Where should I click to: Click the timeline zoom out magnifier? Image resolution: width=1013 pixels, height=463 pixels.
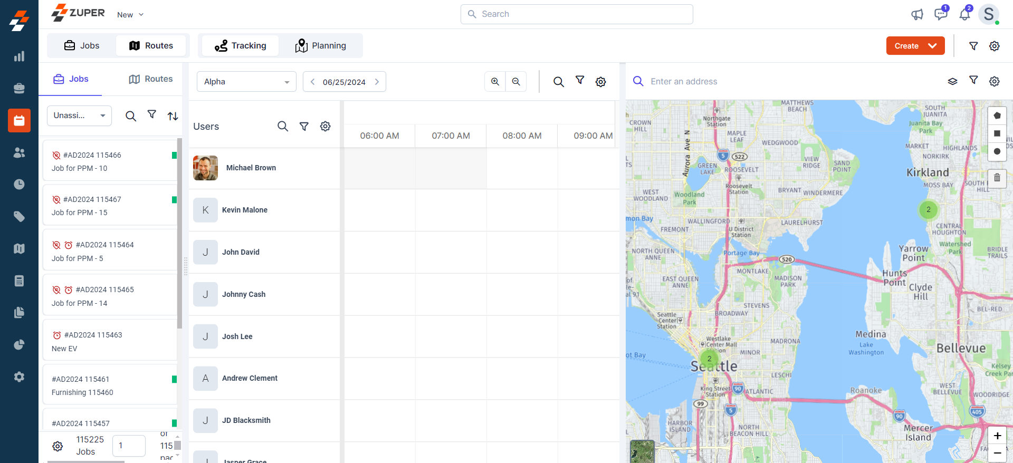coord(516,82)
